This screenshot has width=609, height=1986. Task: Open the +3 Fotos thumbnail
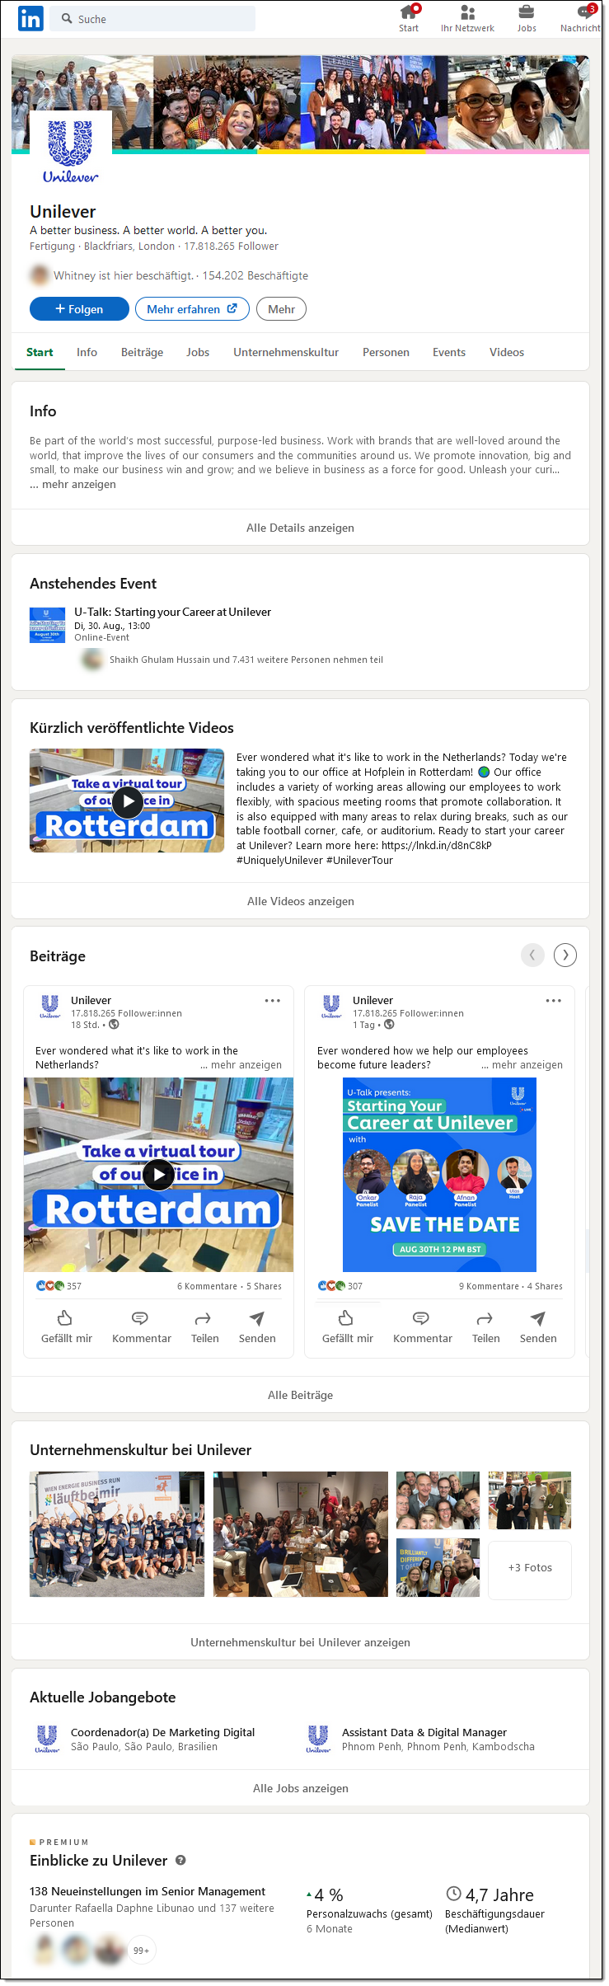(x=530, y=1570)
